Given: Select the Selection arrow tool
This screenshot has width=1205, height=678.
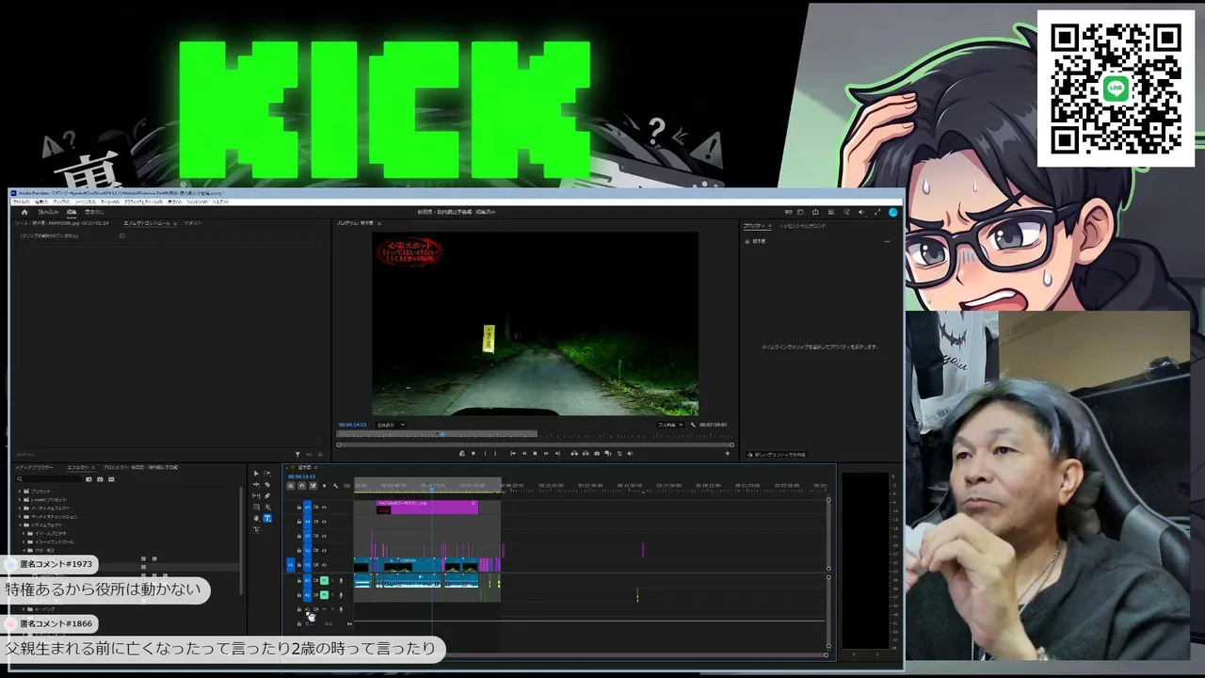Looking at the screenshot, I should 256,474.
